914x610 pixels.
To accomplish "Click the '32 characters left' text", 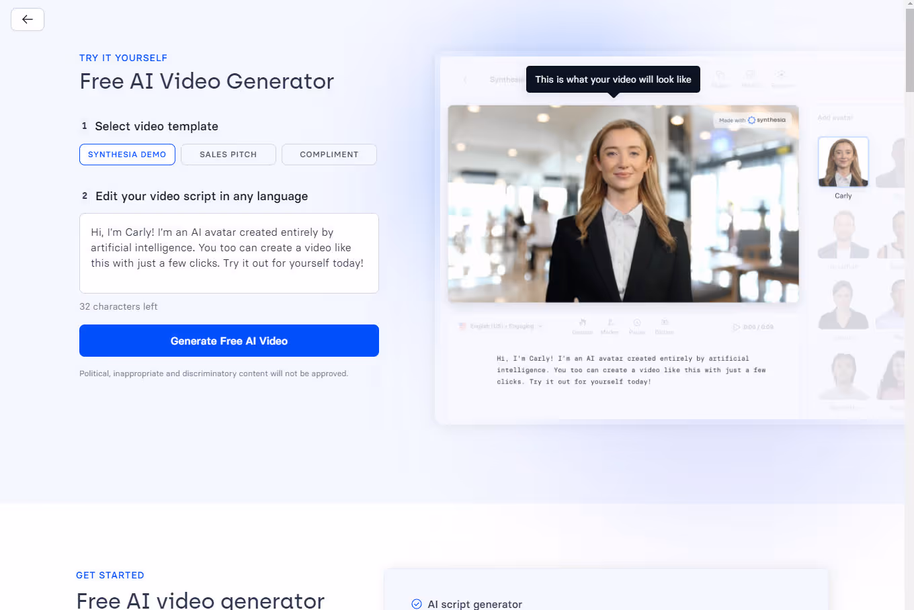I will click(x=118, y=306).
